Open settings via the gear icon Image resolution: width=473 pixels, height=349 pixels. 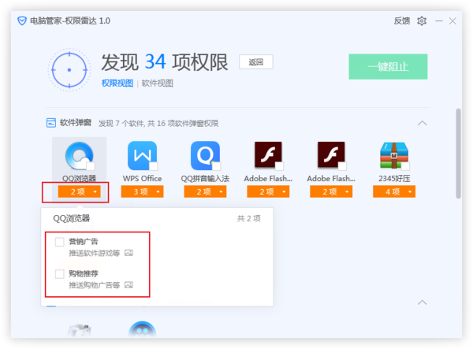[x=422, y=21]
